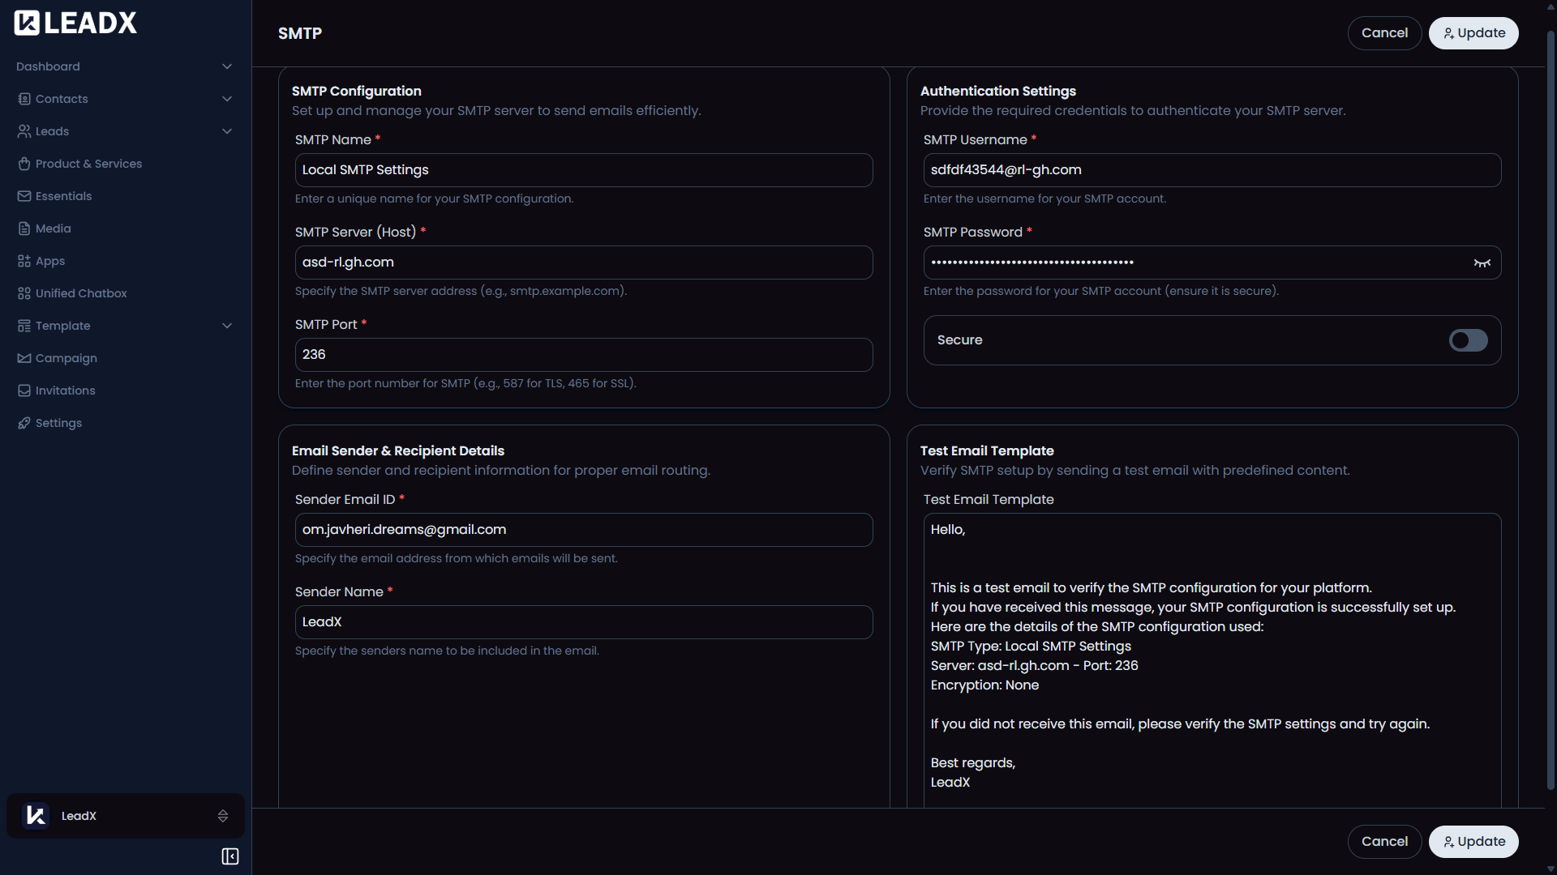Screen dimensions: 1557x875
Task: Collapse the sidebar panel
Action: (x=229, y=856)
